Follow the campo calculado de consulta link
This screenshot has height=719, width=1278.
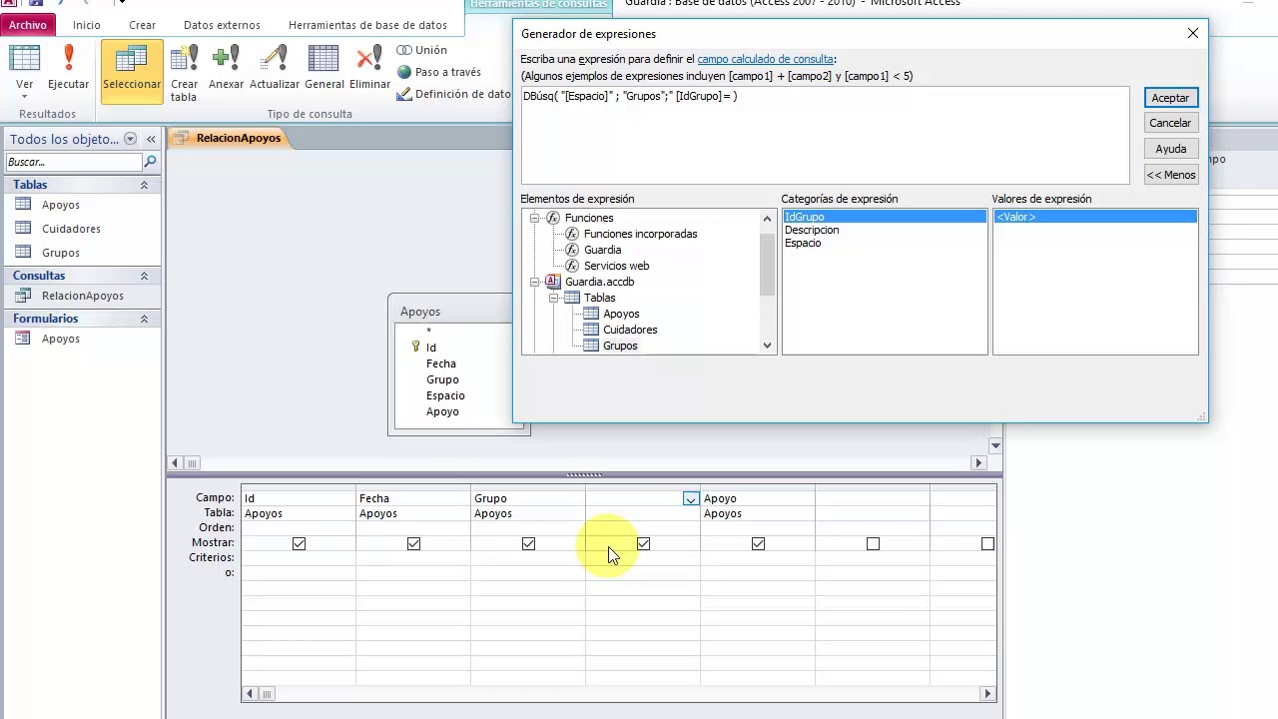[x=765, y=60]
